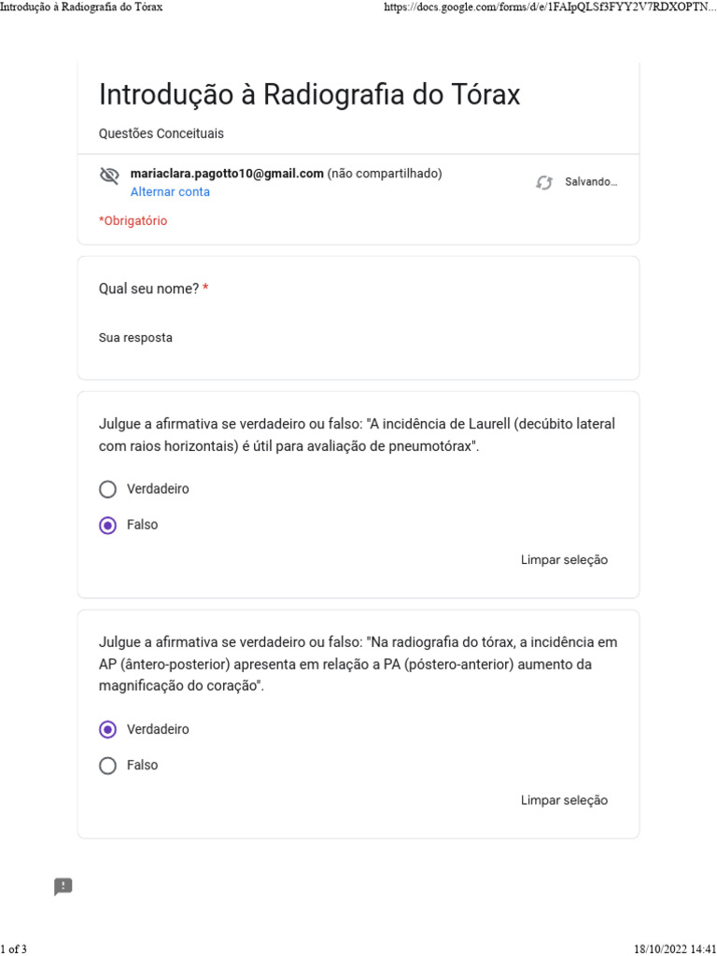Click the Questões Conceituais subtitle
This screenshot has height=956, width=717.
click(x=162, y=134)
